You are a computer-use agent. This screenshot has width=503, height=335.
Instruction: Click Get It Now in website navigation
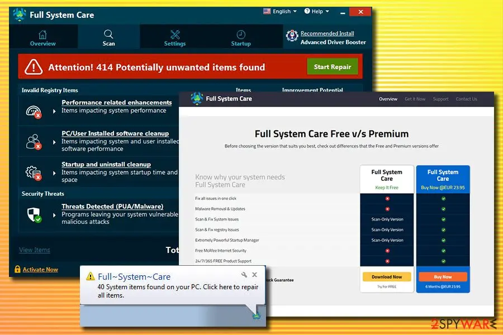pos(415,99)
